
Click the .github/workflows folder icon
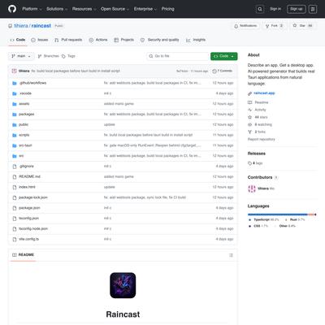coord(15,83)
